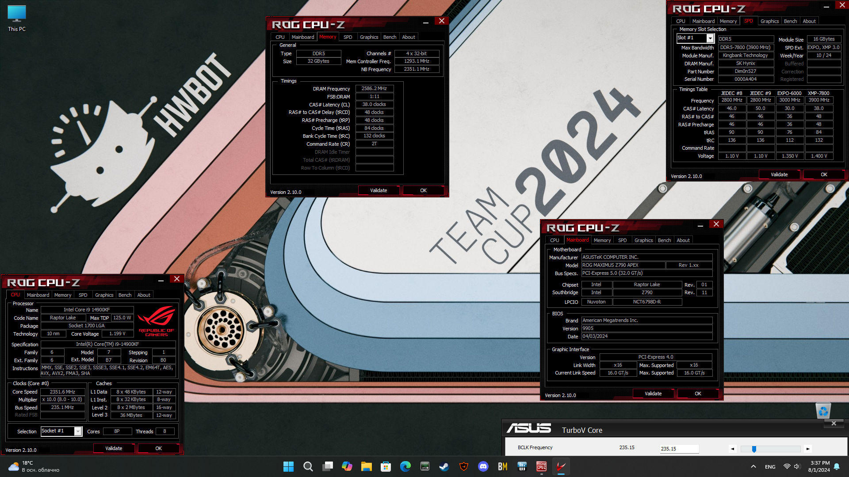This screenshot has width=849, height=477.
Task: Click Validate in the Memory window
Action: click(379, 190)
